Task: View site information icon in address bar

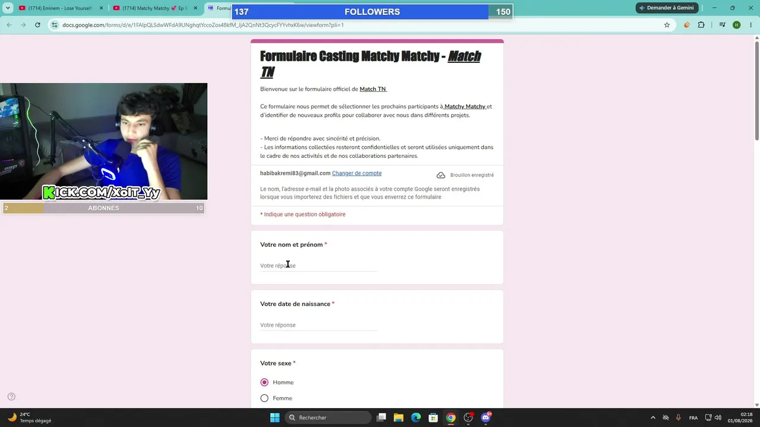Action: [55, 25]
